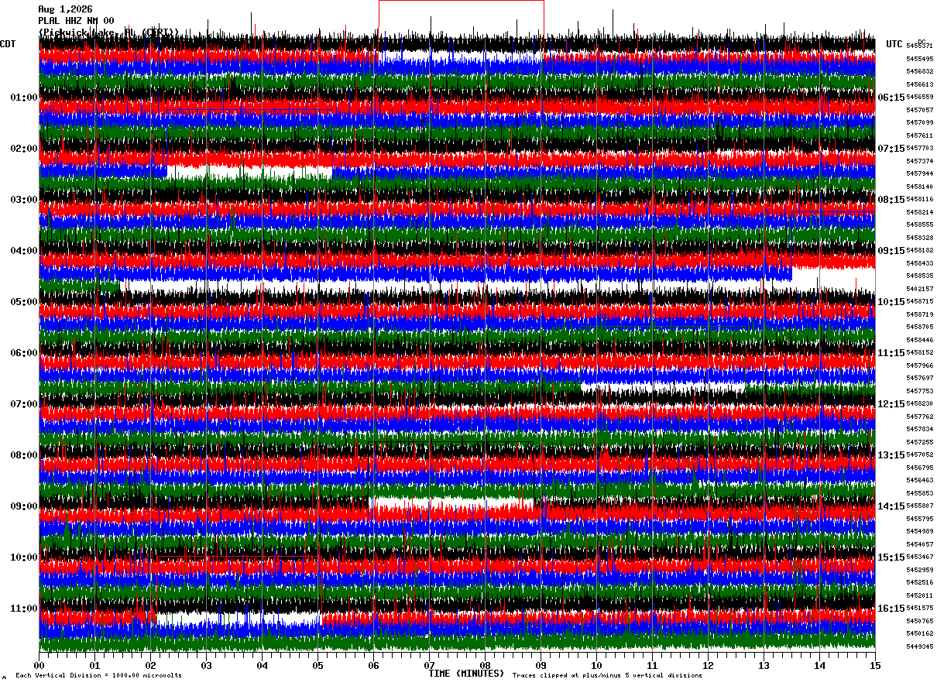Image resolution: width=937 pixels, height=686 pixels.
Task: Click the 'UTC' timezone label
Action: tap(894, 44)
